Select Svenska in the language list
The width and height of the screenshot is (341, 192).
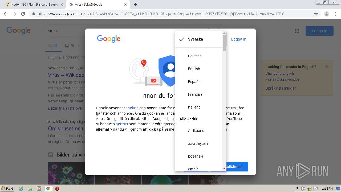point(199,39)
